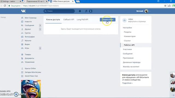
Task: Click the Назад link on the left
Action: click(x=3, y=17)
